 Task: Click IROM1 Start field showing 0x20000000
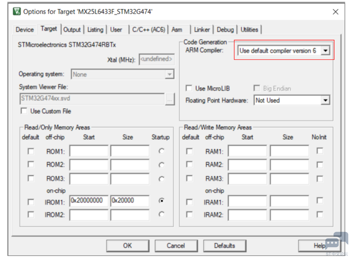click(89, 201)
